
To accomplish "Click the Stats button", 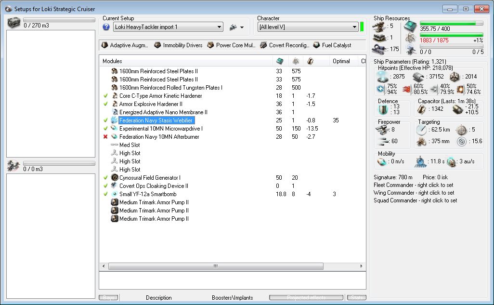I will pyautogui.click(x=357, y=297).
